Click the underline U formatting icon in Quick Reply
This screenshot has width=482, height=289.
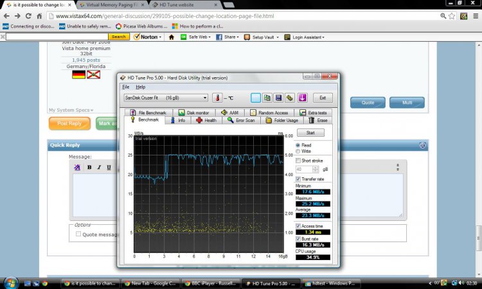tap(109, 168)
